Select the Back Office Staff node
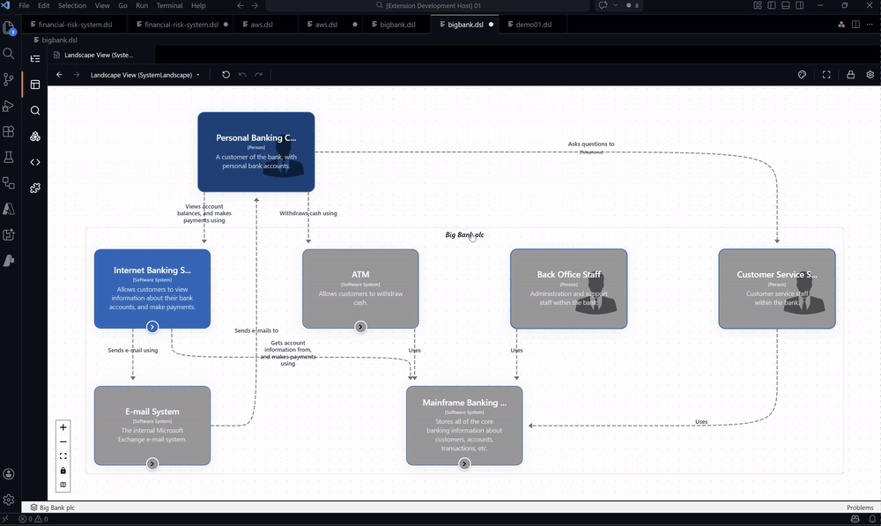This screenshot has width=881, height=526. (568, 289)
